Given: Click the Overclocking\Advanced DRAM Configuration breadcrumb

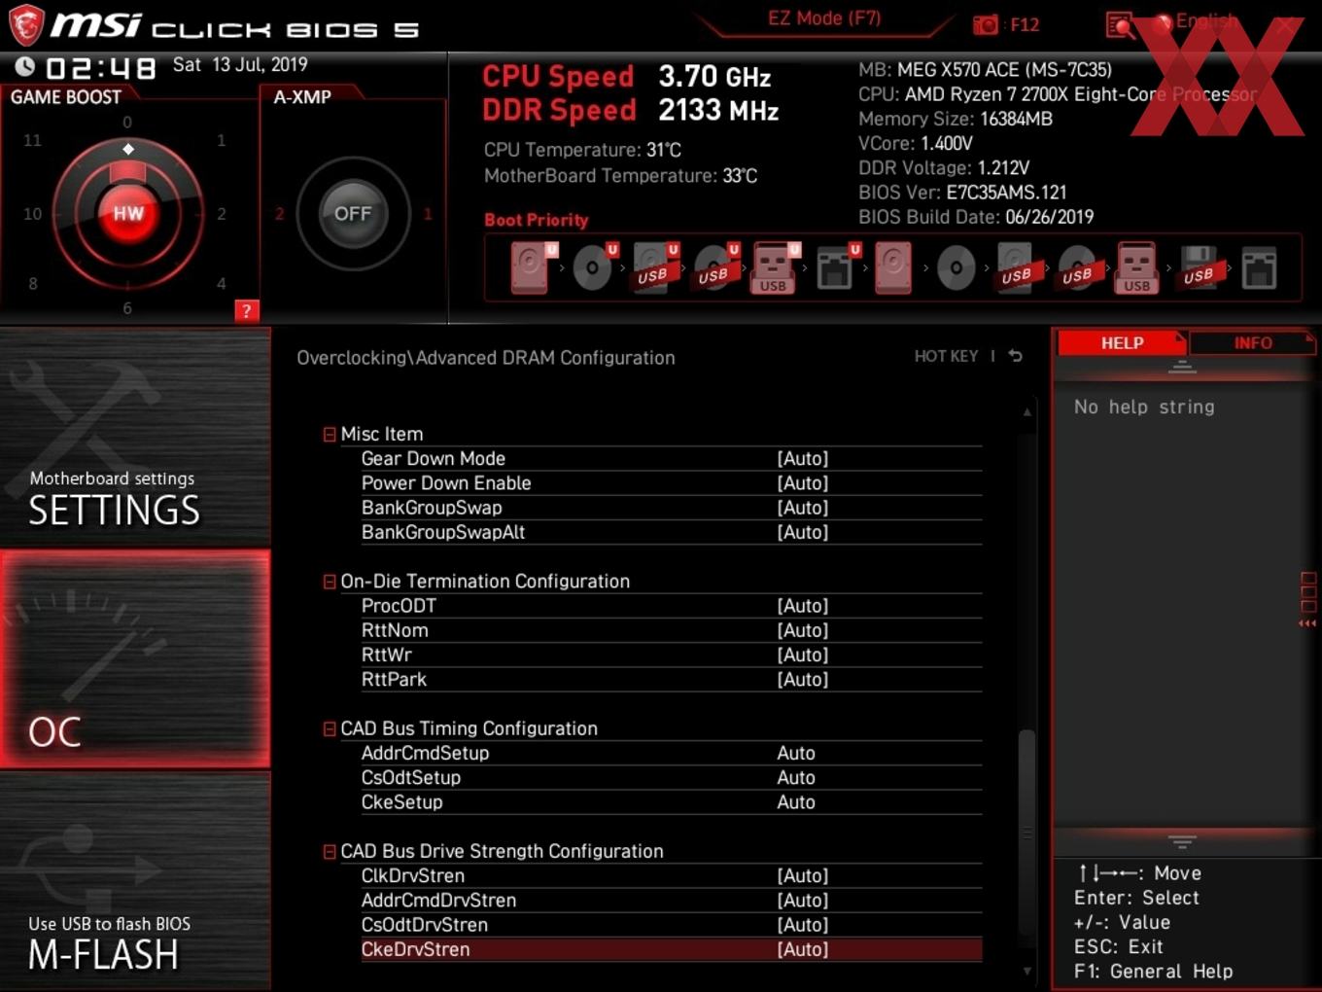Looking at the screenshot, I should click(x=486, y=358).
